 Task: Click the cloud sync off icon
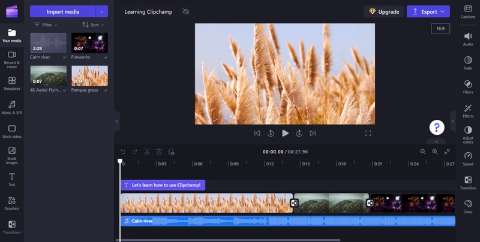[x=186, y=11]
